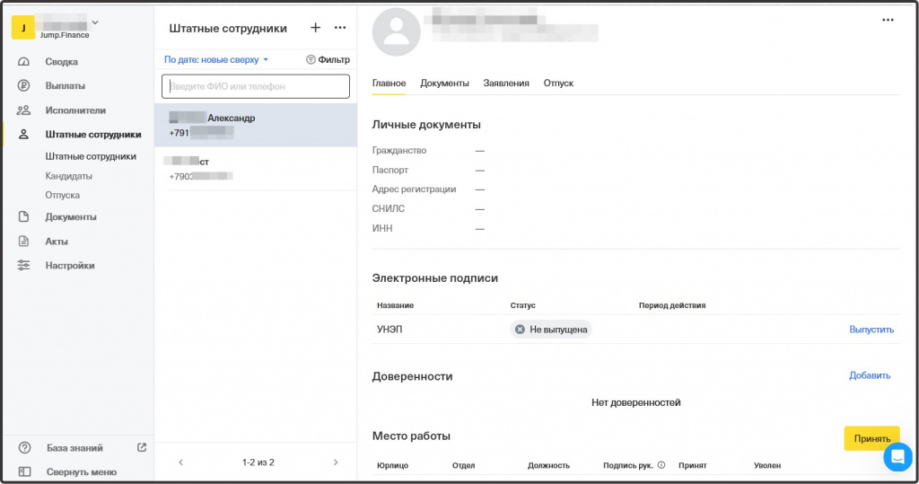Focus the search field for ФИО or phone
Viewport: 919px width, 484px height.
click(256, 86)
